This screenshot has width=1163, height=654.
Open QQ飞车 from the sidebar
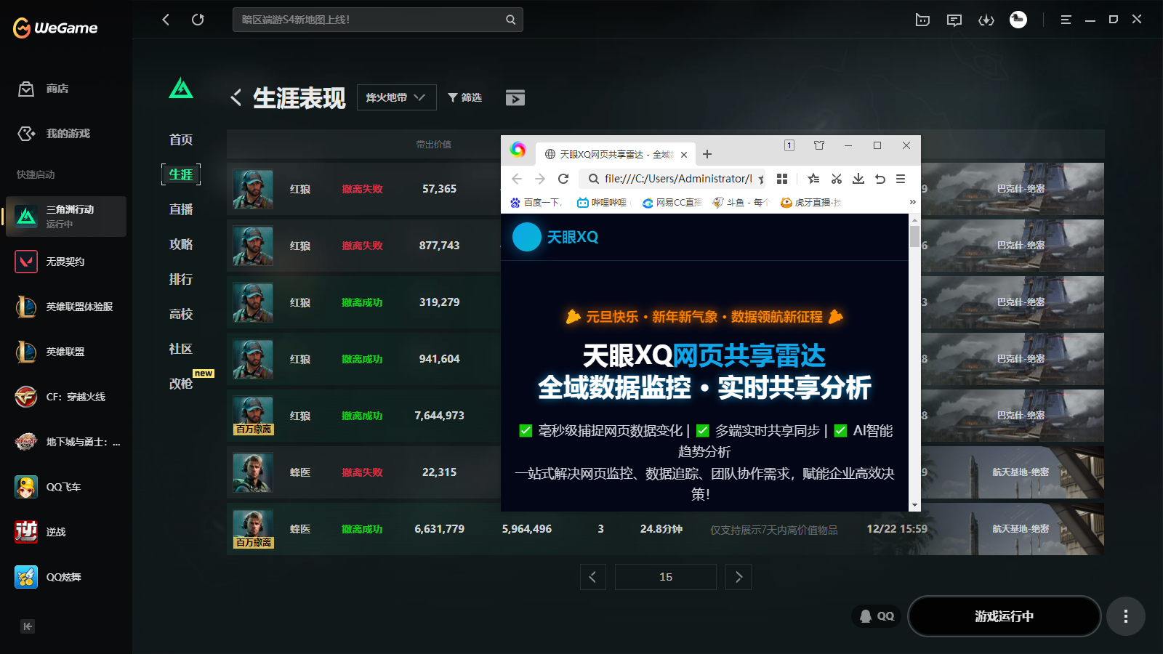pyautogui.click(x=26, y=487)
